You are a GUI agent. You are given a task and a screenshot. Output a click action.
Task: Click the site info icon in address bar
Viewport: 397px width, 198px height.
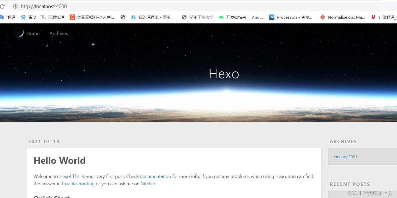(16, 6)
